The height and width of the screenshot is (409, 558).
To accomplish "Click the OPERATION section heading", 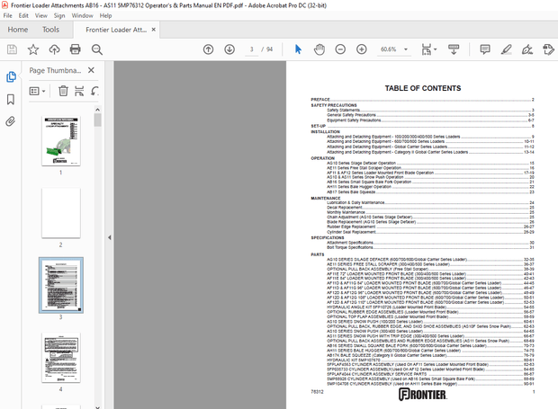I will point(323,158).
